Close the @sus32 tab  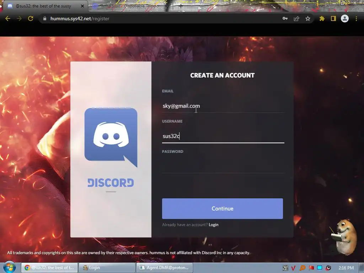point(82,6)
